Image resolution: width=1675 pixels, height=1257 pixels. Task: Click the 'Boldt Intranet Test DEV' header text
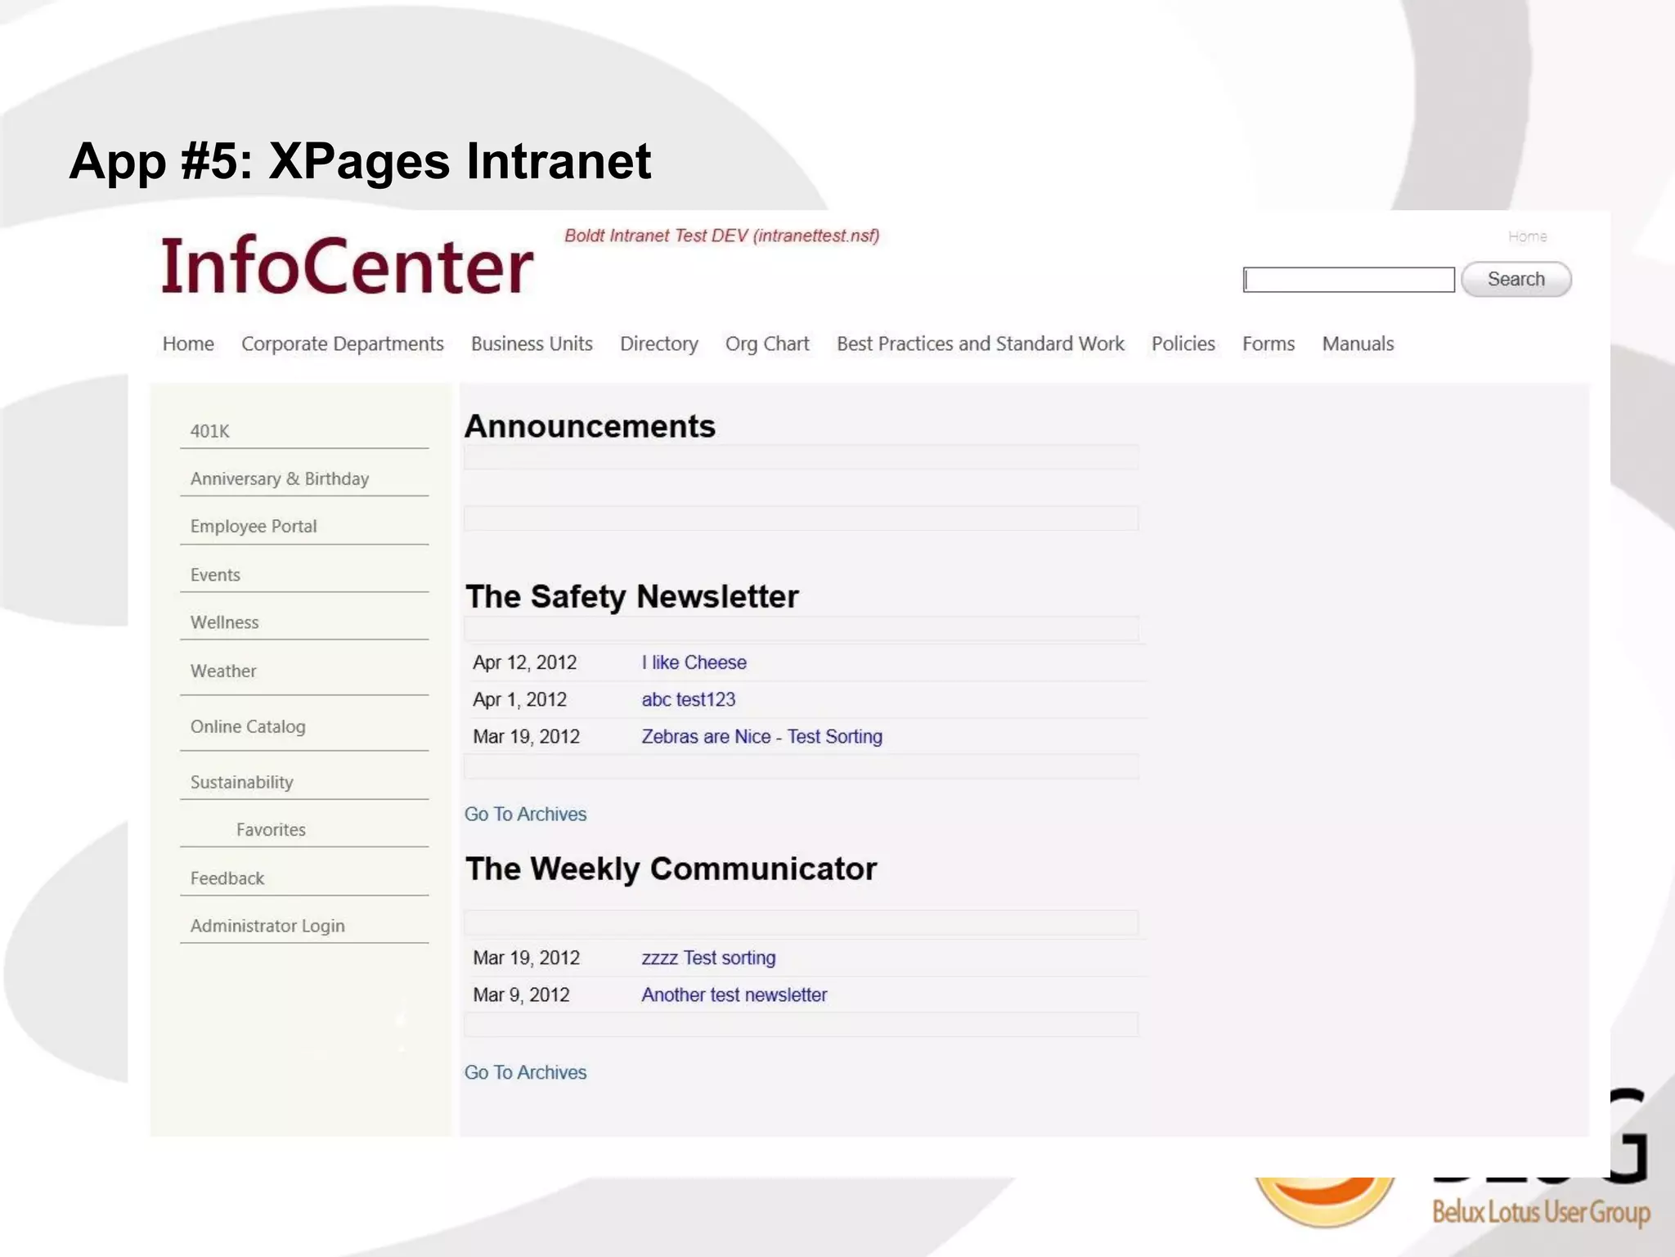[x=721, y=236]
